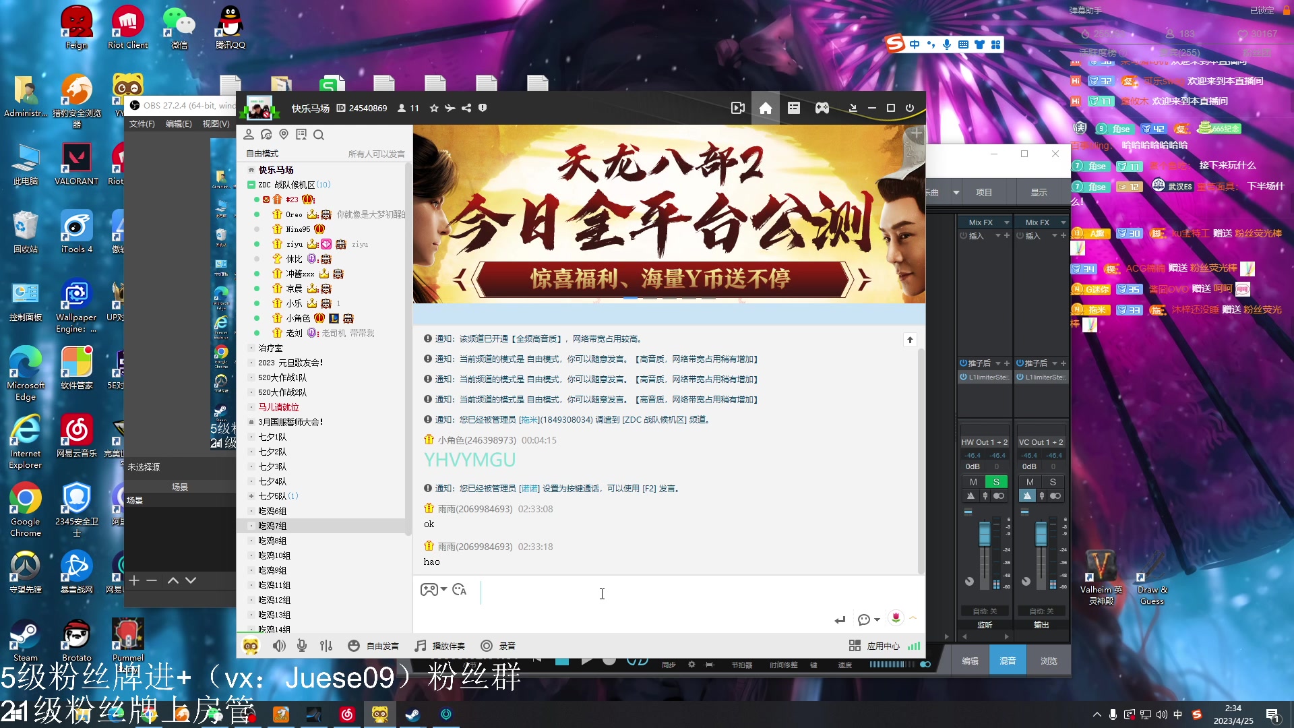This screenshot has width=1294, height=728.
Task: Click the report exclamation icon
Action: [483, 108]
